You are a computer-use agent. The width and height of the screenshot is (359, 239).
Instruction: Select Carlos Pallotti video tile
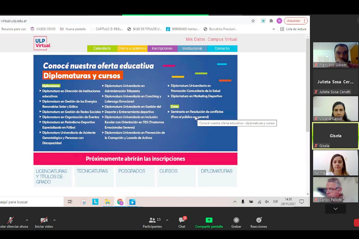[x=335, y=190]
